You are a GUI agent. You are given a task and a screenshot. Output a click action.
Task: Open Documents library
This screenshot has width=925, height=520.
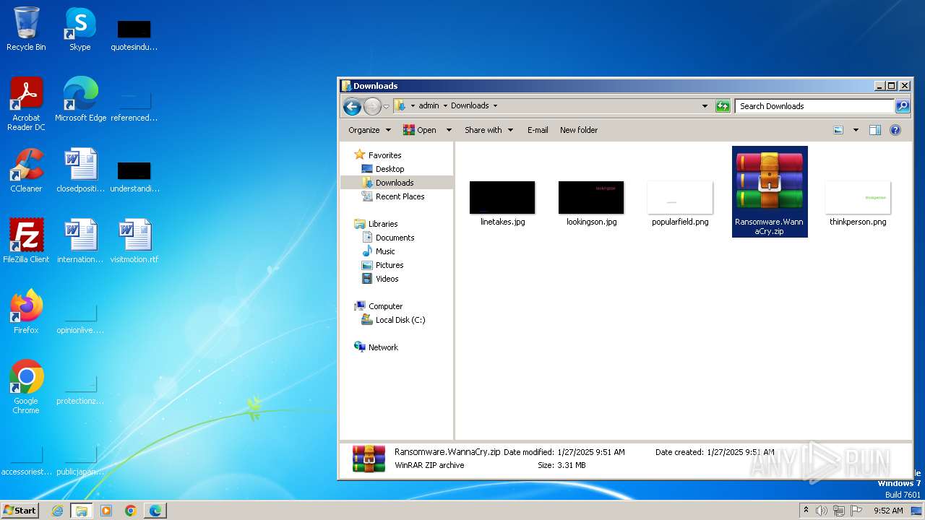pos(395,238)
